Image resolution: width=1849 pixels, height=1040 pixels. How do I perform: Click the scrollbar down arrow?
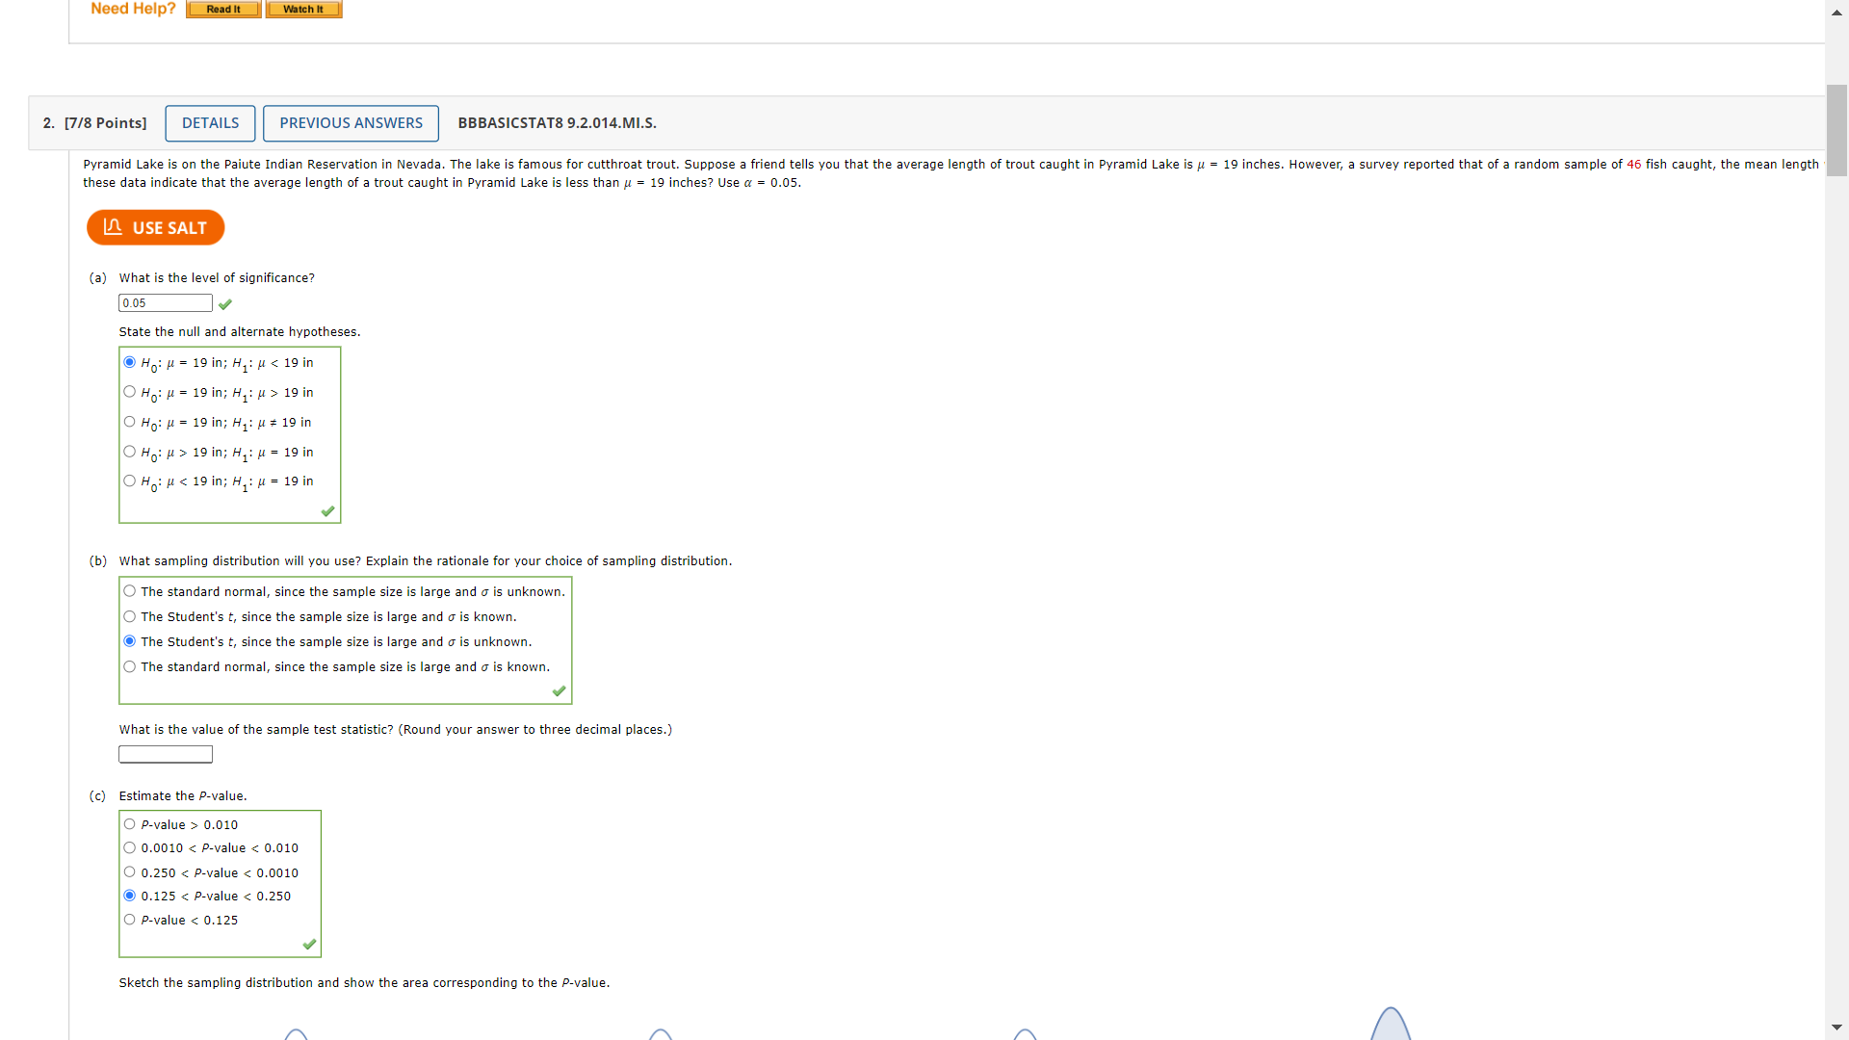tap(1836, 1027)
